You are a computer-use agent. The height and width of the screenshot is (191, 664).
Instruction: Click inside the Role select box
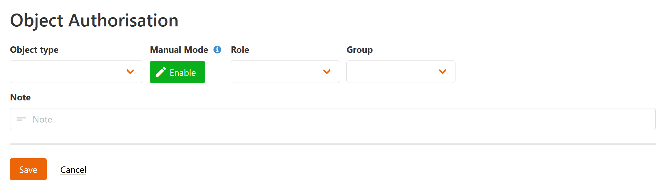(276, 72)
